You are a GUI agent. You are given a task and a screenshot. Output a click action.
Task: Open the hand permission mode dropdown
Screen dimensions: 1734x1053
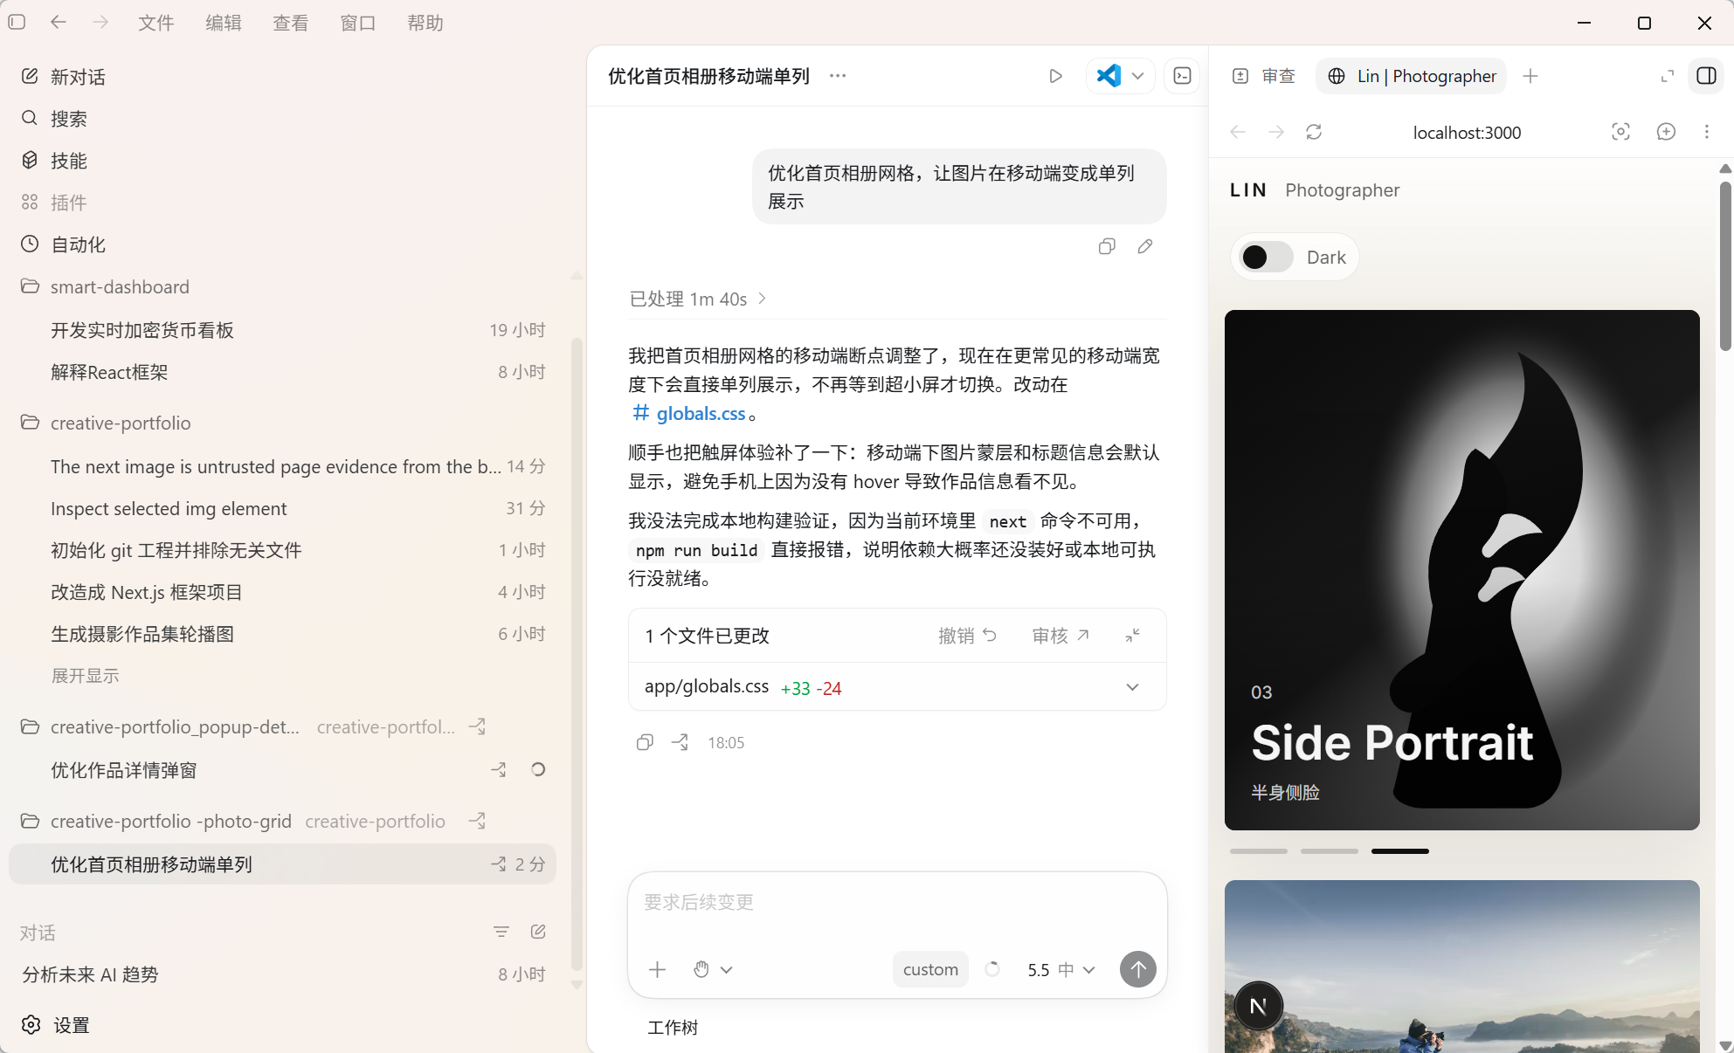[713, 969]
